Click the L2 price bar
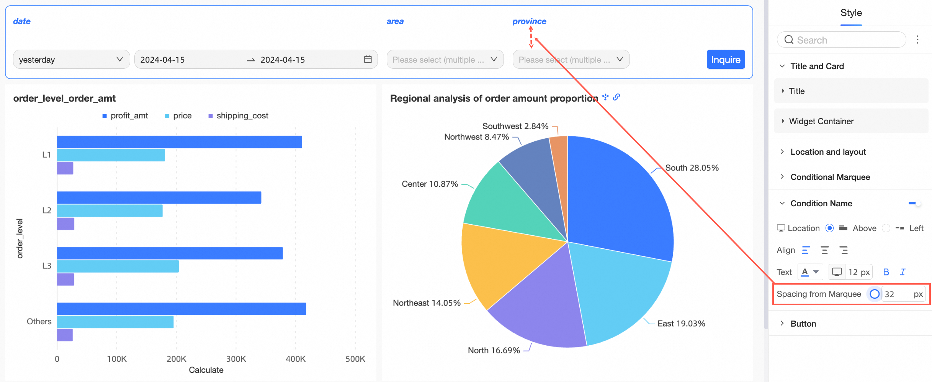The width and height of the screenshot is (932, 382). pos(110,210)
